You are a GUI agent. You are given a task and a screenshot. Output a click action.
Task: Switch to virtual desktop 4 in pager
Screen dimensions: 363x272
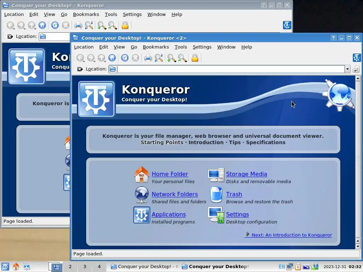coord(99,267)
